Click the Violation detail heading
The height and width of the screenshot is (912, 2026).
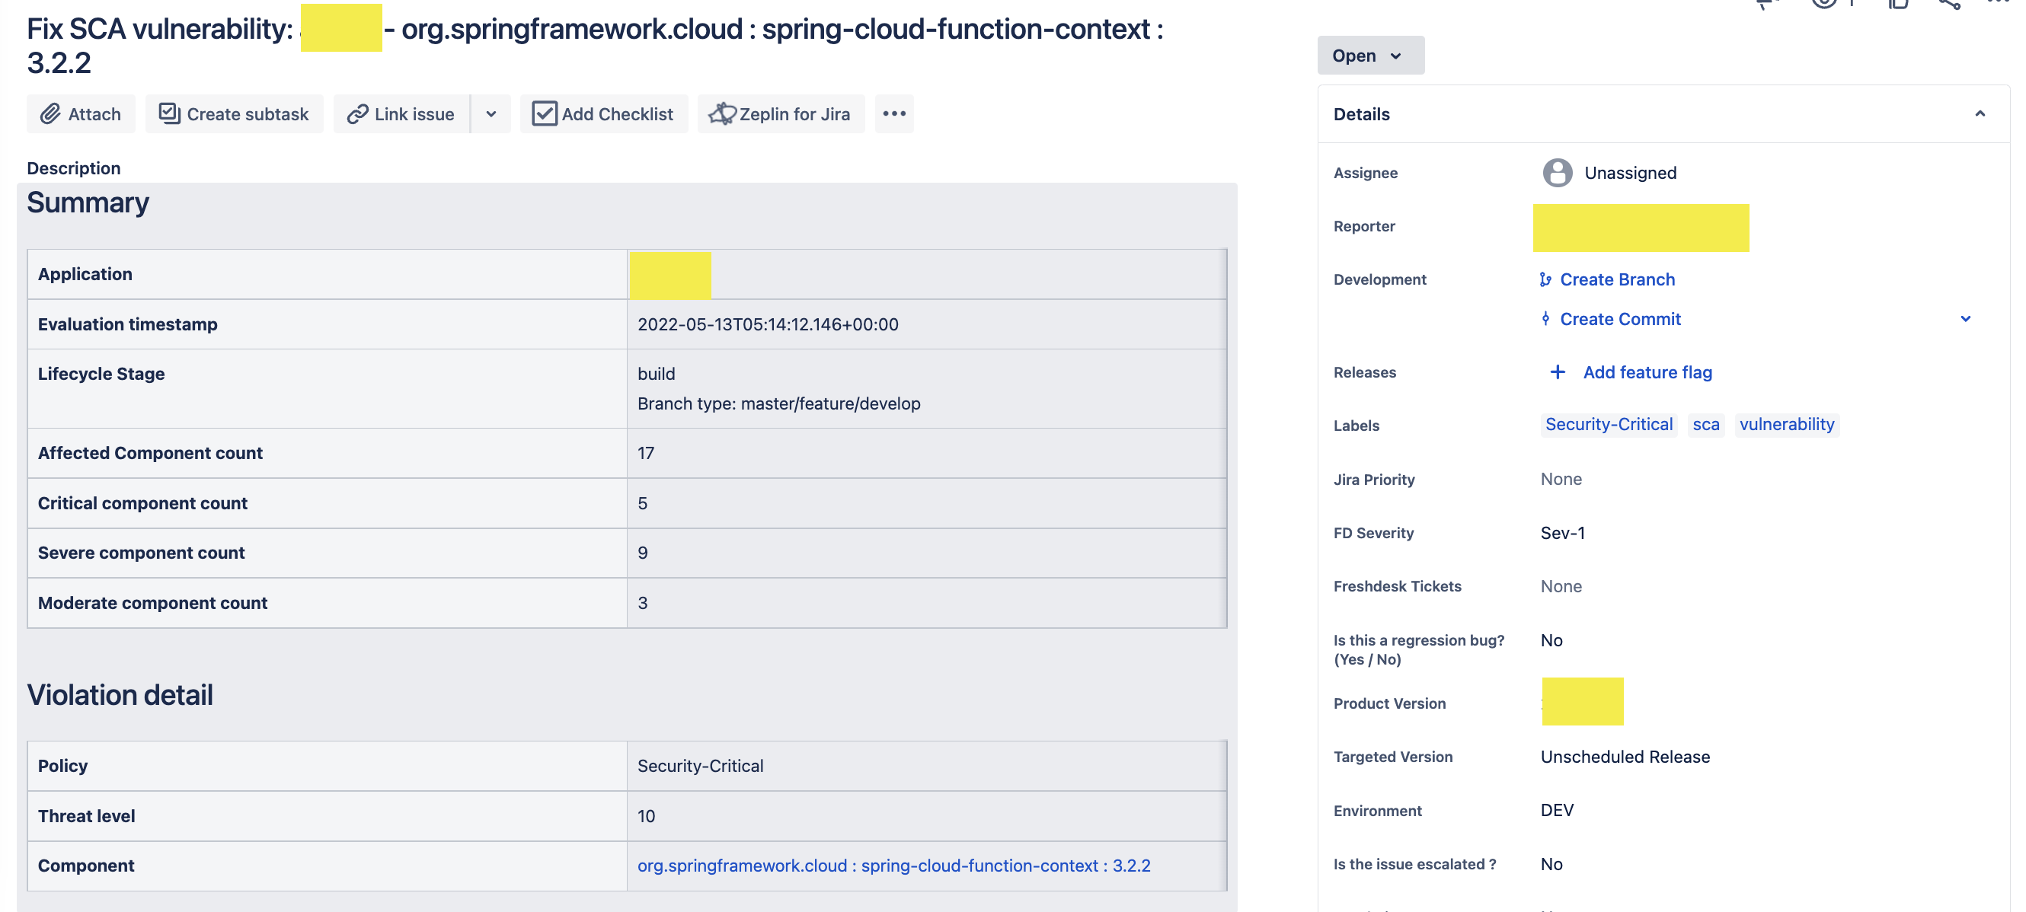[x=120, y=696]
